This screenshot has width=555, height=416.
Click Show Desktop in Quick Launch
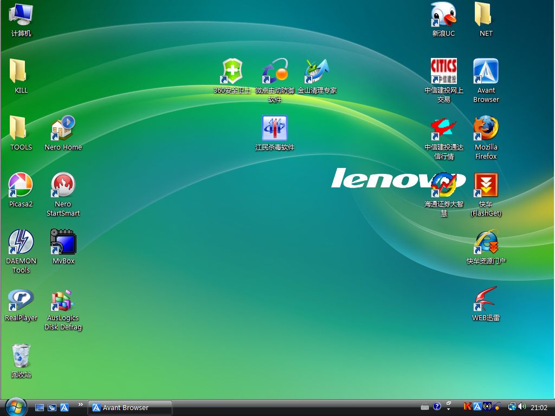pyautogui.click(x=39, y=407)
